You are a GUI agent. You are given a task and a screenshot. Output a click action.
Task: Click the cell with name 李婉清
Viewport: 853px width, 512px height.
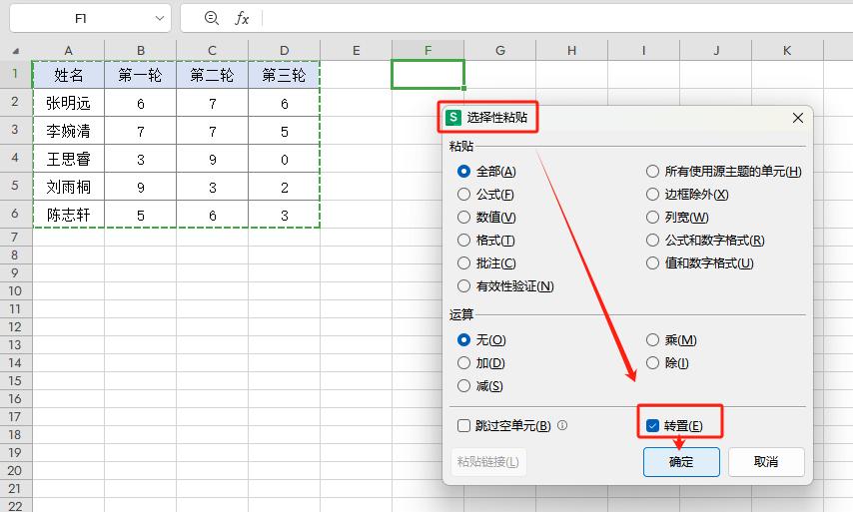click(69, 131)
